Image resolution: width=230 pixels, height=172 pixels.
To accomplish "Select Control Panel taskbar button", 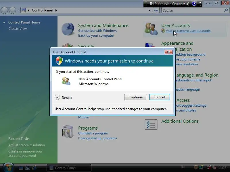I will pyautogui.click(x=69, y=168).
